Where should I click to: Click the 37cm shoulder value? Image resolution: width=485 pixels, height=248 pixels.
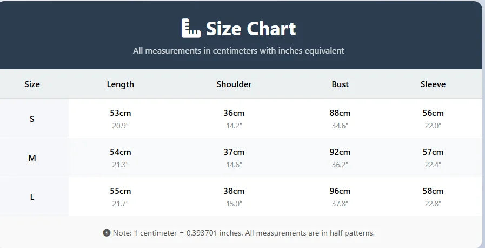(x=234, y=152)
